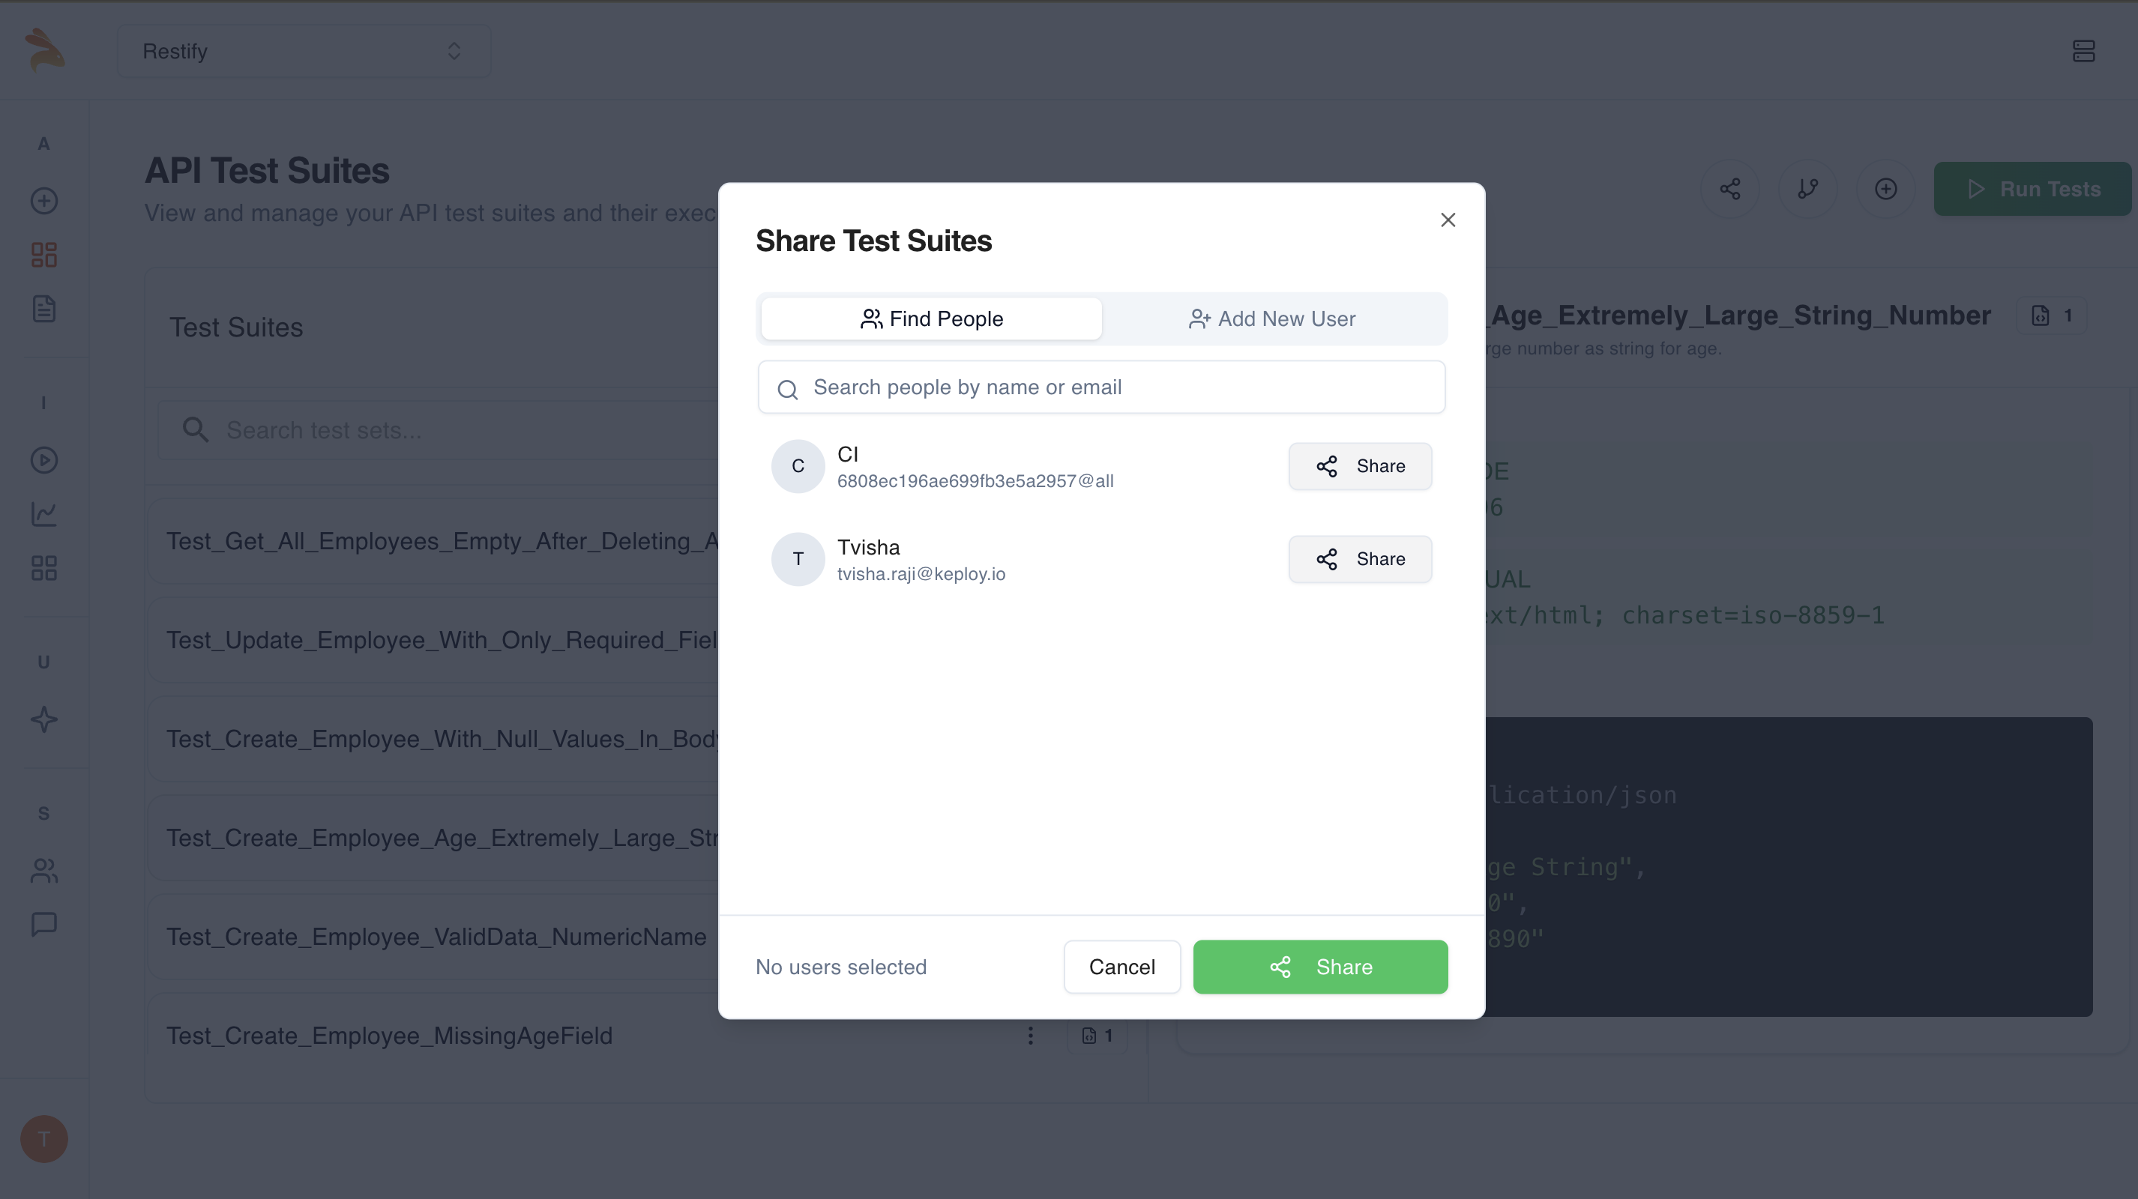This screenshot has height=1199, width=2138.
Task: Click the Keploy rabbit logo
Action: click(x=44, y=49)
